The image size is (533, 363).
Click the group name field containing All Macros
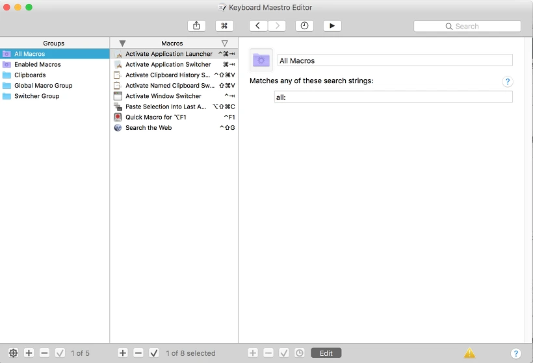[395, 60]
